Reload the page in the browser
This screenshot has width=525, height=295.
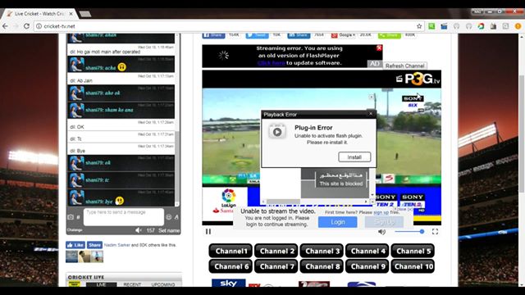[26, 26]
